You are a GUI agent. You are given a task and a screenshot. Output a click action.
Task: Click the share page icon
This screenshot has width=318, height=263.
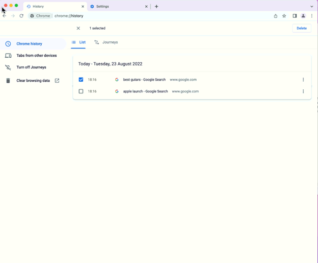(x=275, y=16)
